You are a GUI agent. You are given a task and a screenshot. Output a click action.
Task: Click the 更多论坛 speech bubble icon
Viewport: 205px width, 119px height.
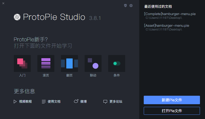tap(105, 102)
